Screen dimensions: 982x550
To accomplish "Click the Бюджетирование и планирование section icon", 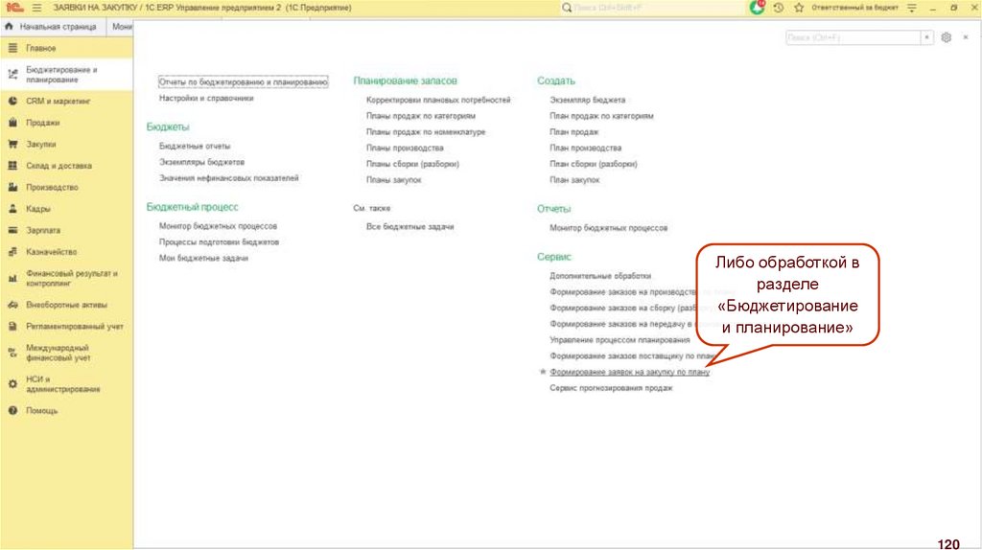I will [12, 75].
